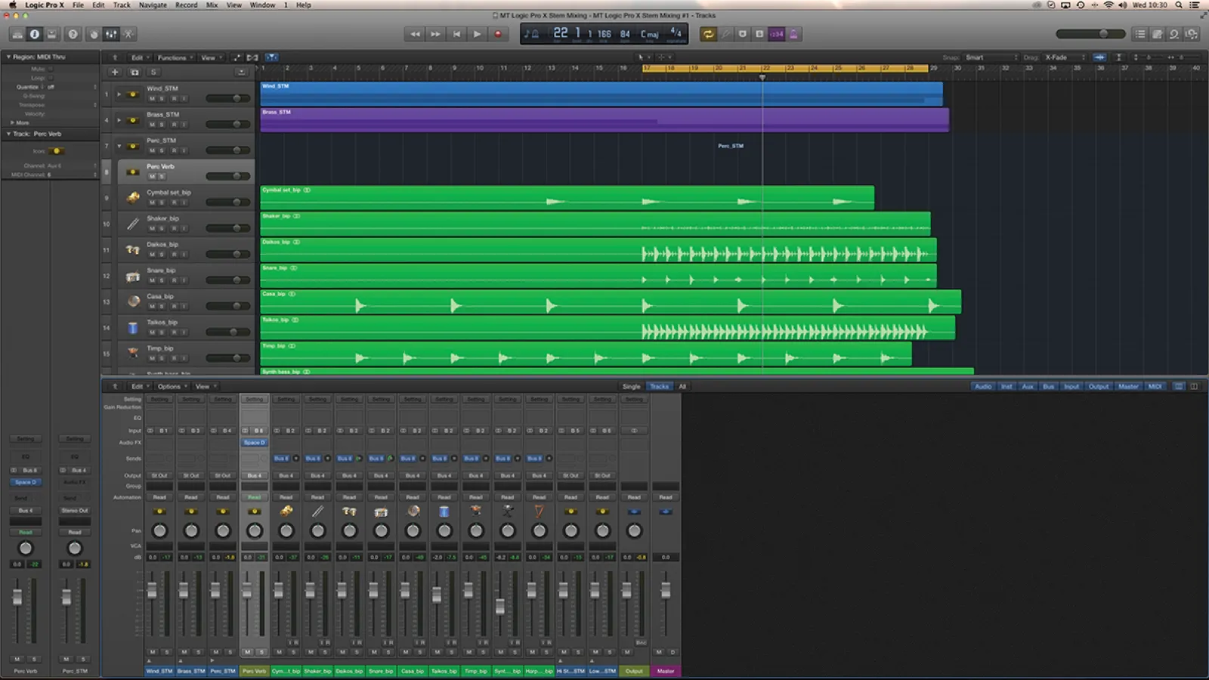Image resolution: width=1209 pixels, height=680 pixels.
Task: Click the duplicate track icon in track header
Action: (x=135, y=73)
